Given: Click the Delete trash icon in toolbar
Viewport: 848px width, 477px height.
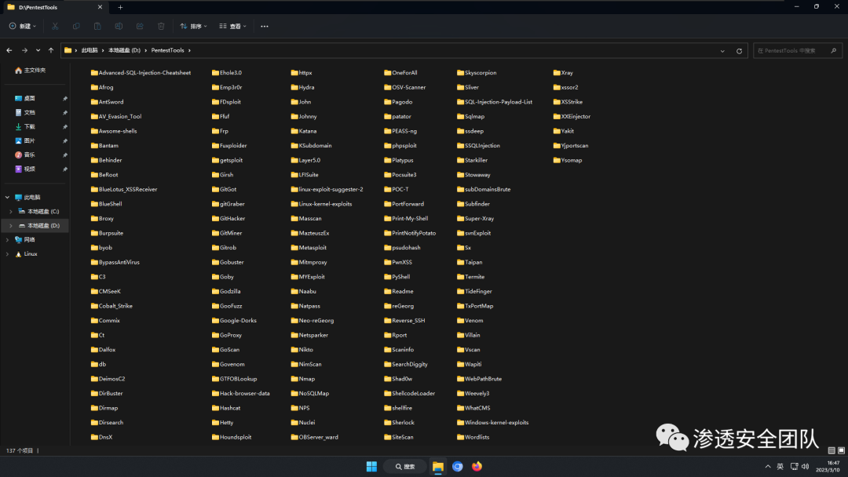Looking at the screenshot, I should click(x=161, y=26).
